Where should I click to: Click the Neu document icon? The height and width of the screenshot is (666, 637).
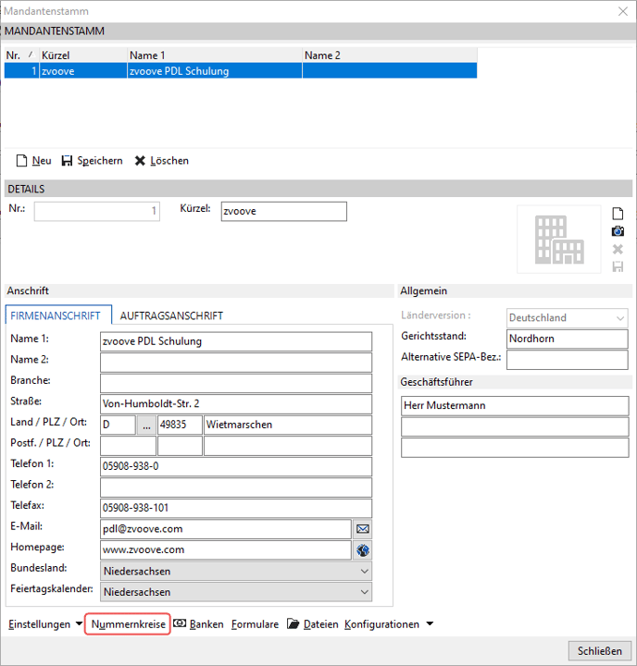(21, 161)
